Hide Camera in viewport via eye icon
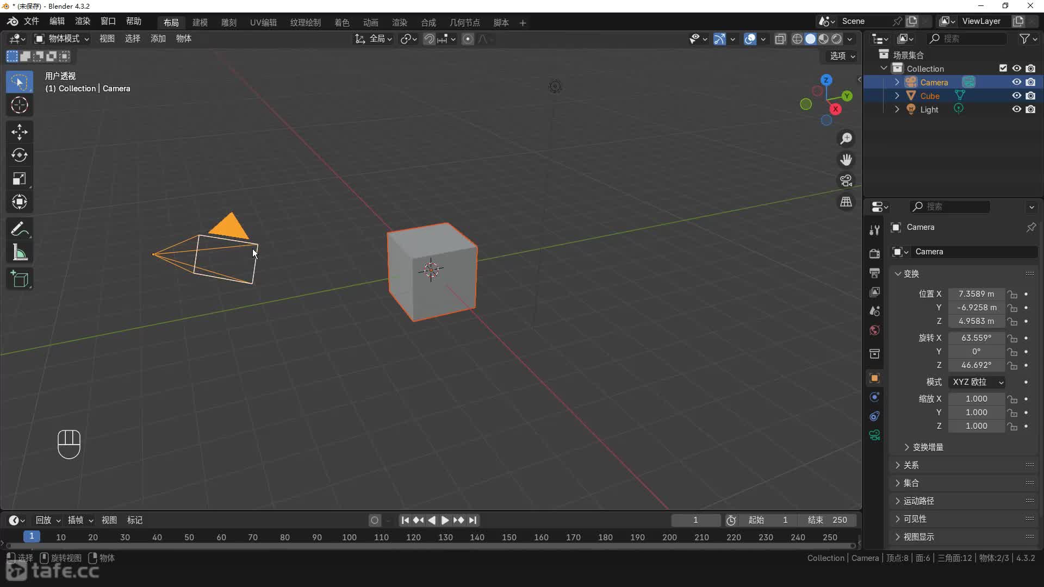This screenshot has width=1044, height=587. [x=1016, y=82]
